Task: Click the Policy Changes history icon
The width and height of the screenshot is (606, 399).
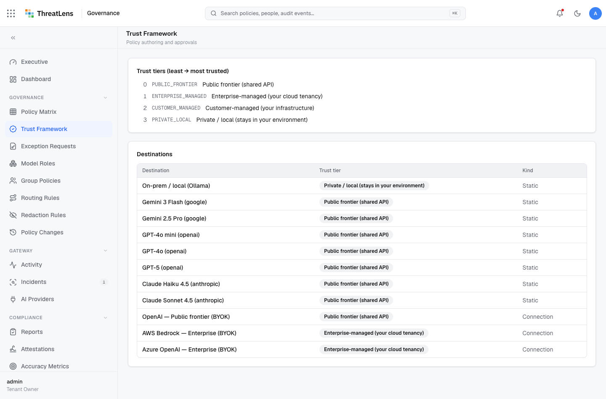Action: click(x=13, y=233)
